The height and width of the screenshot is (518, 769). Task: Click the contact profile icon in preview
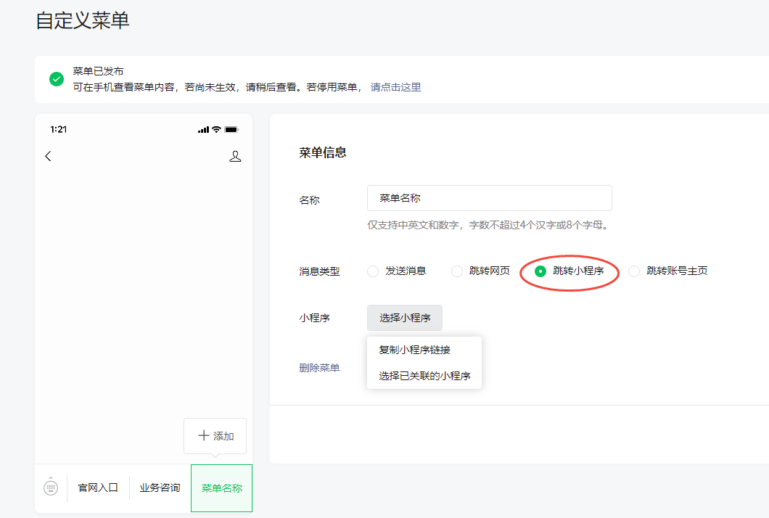tap(235, 155)
